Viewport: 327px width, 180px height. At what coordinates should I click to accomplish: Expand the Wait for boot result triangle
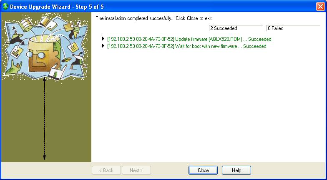pos(103,46)
